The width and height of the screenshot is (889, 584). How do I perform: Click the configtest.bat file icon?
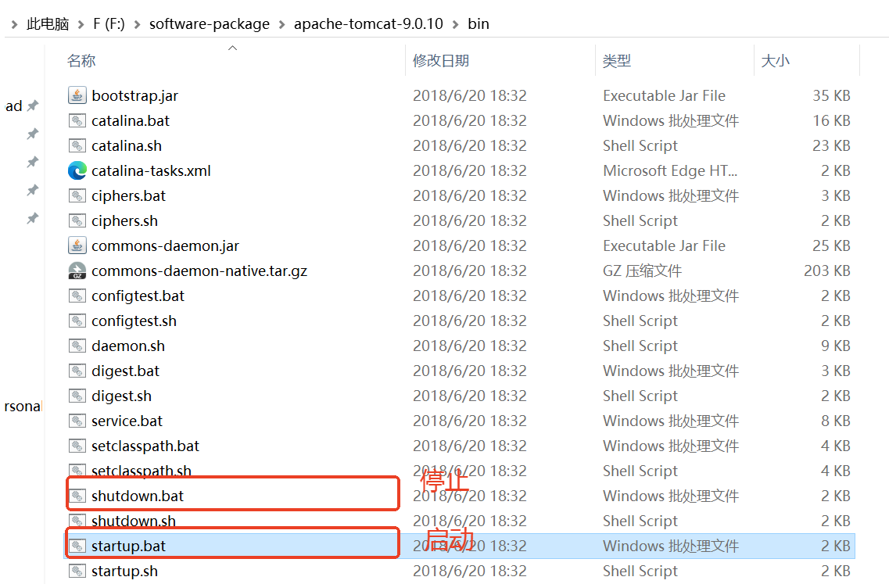(77, 296)
